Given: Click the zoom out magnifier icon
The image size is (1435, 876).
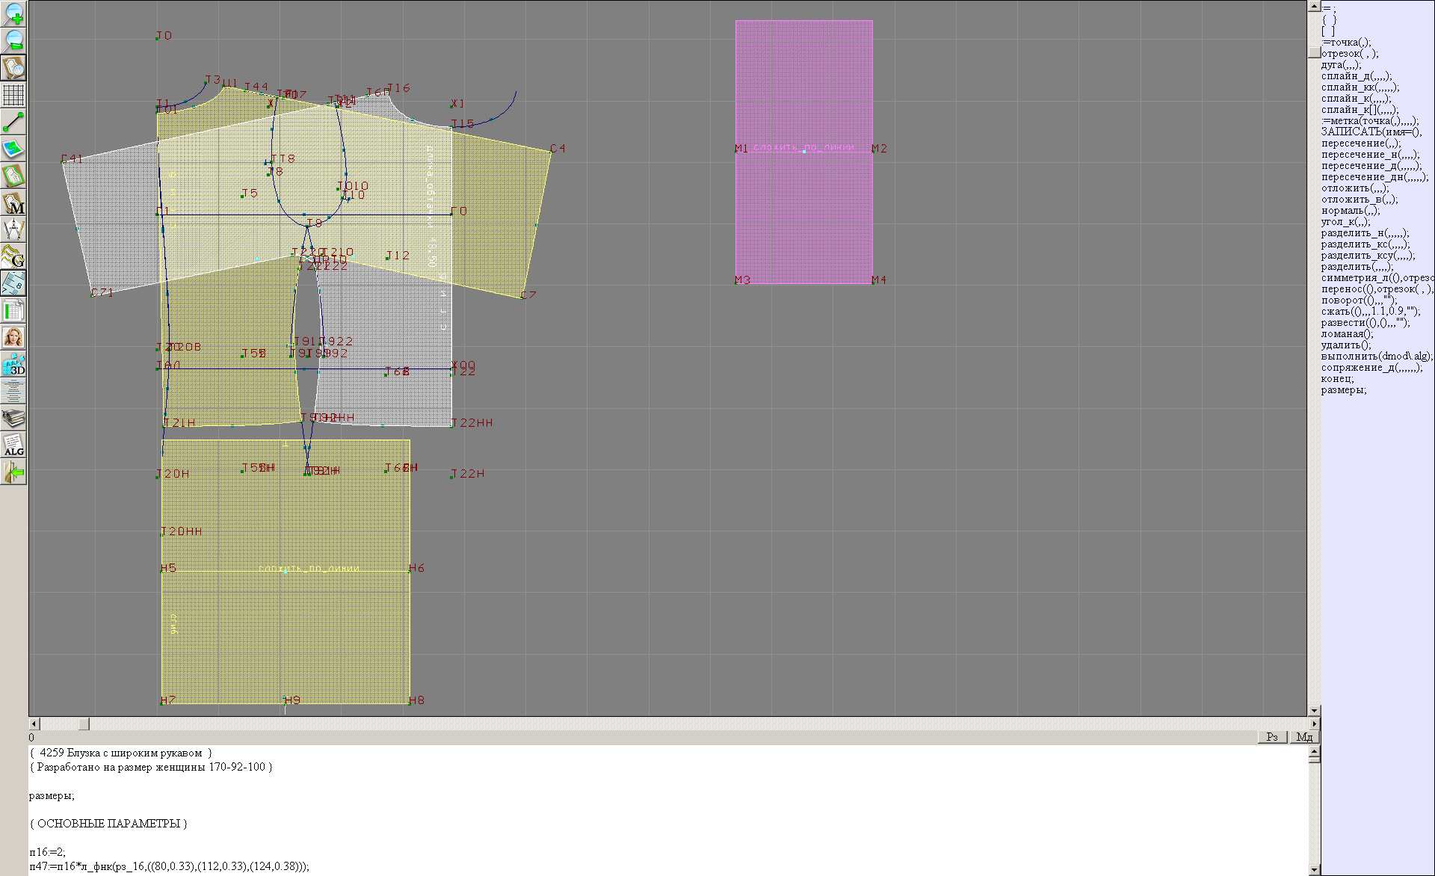Looking at the screenshot, I should tap(13, 40).
